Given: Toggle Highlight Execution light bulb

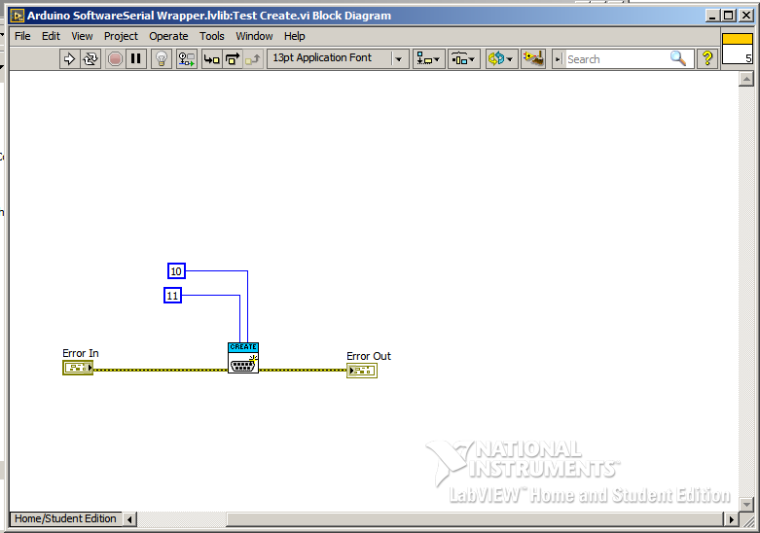Looking at the screenshot, I should [x=162, y=59].
